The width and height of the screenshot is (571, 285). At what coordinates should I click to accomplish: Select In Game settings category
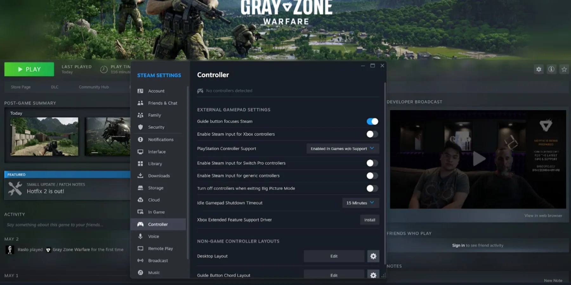[x=158, y=212]
